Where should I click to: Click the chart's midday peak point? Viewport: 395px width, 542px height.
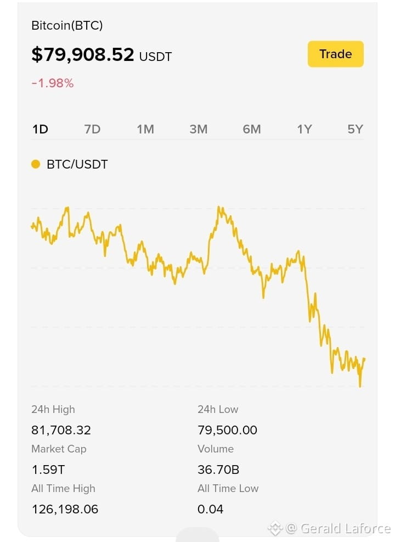[218, 208]
